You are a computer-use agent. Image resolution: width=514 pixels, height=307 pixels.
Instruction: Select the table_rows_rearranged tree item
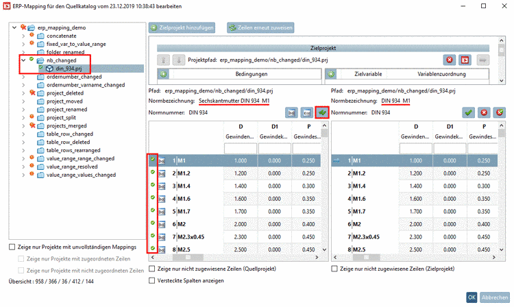(73, 151)
